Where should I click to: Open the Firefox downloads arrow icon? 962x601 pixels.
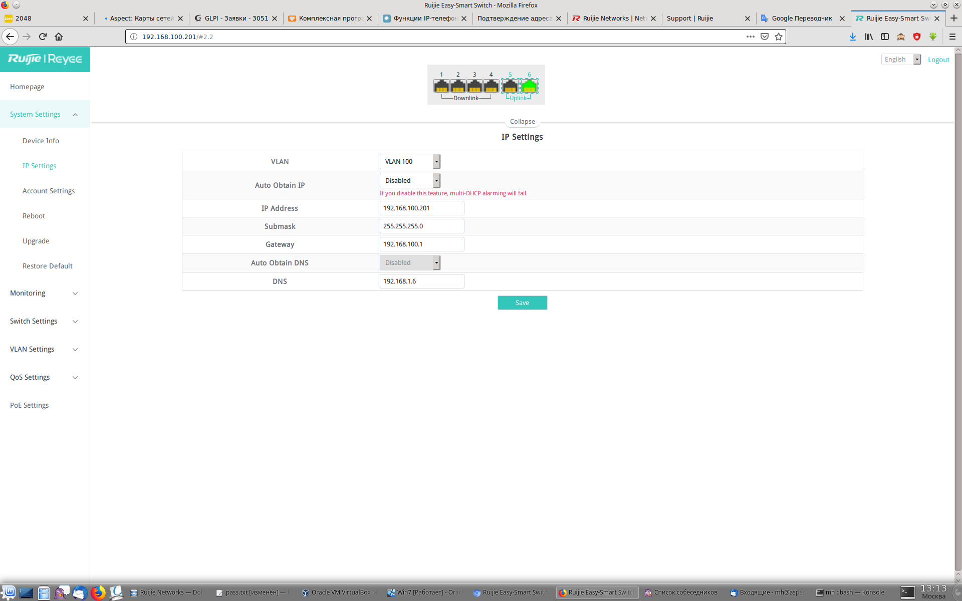pos(852,37)
